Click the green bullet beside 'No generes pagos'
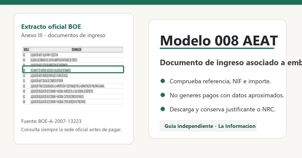 [x=163, y=95]
